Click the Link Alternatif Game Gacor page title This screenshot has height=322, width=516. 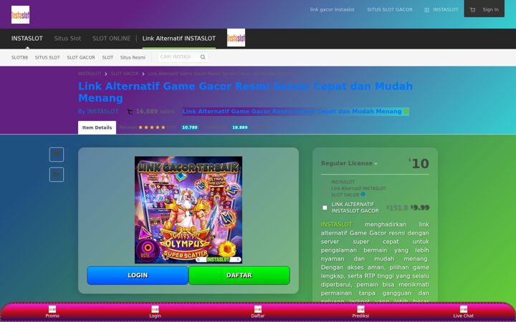245,92
